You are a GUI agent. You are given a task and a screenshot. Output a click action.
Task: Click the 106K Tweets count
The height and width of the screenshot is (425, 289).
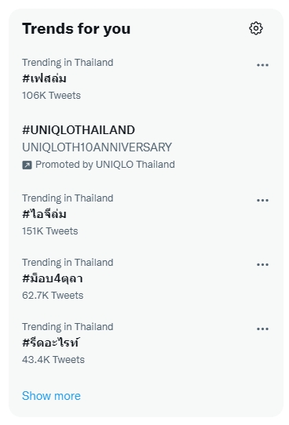click(x=51, y=96)
